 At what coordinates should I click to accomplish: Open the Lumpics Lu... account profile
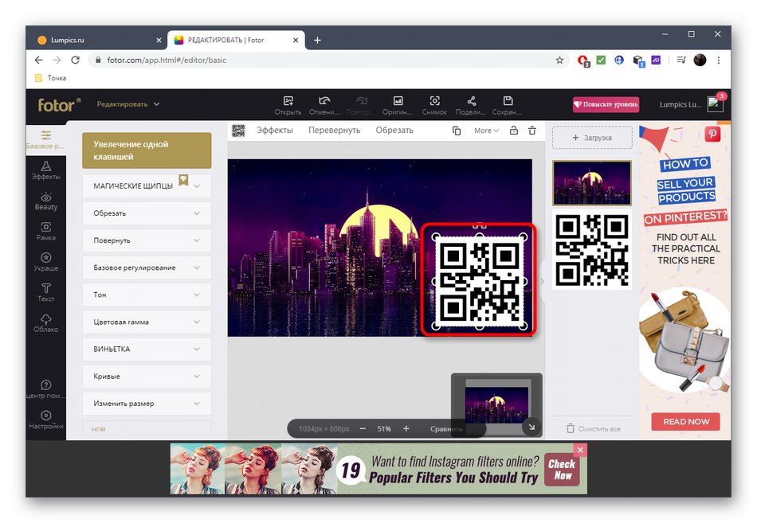(691, 104)
